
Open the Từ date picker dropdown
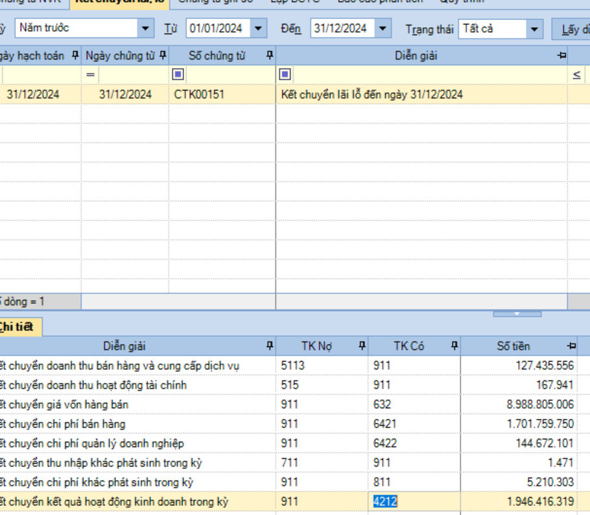click(x=259, y=29)
